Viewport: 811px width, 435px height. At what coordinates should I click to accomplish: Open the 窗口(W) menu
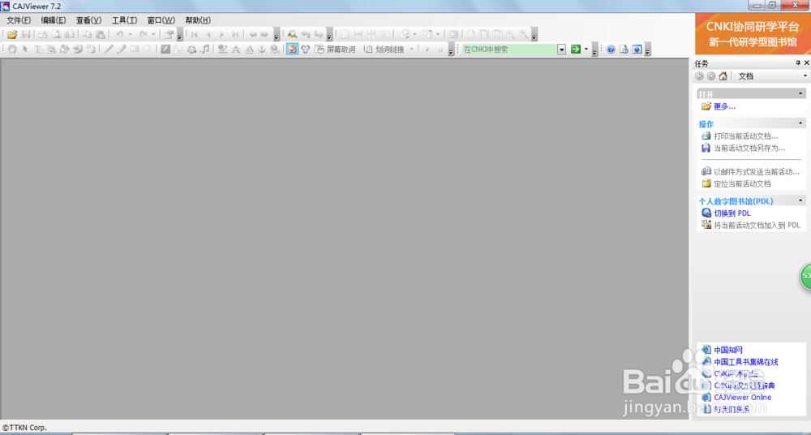(x=161, y=20)
